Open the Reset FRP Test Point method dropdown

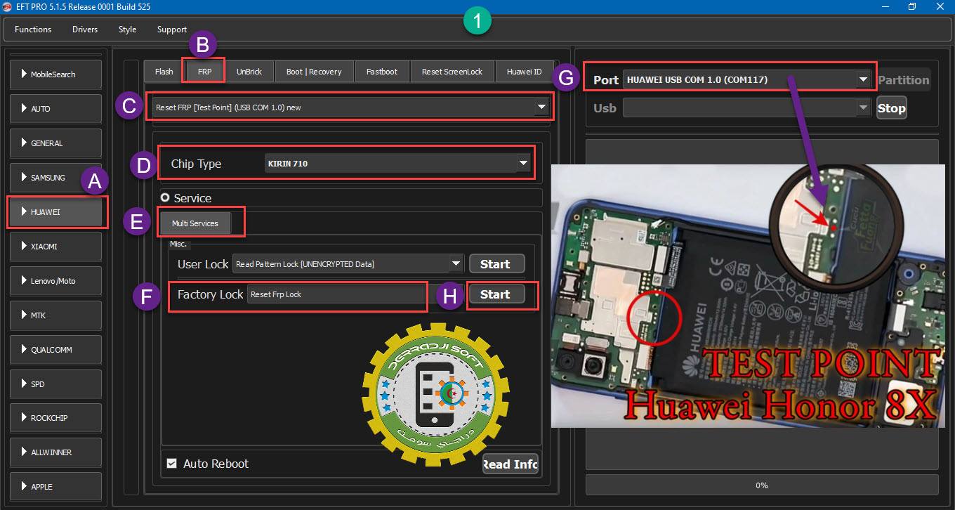[x=350, y=107]
